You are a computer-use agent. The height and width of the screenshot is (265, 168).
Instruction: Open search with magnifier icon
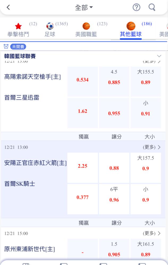tap(152, 7)
